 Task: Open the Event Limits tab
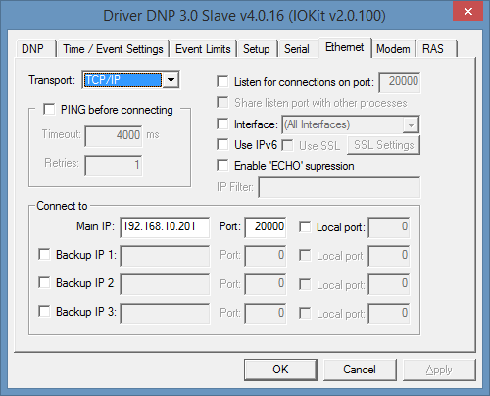pos(203,49)
